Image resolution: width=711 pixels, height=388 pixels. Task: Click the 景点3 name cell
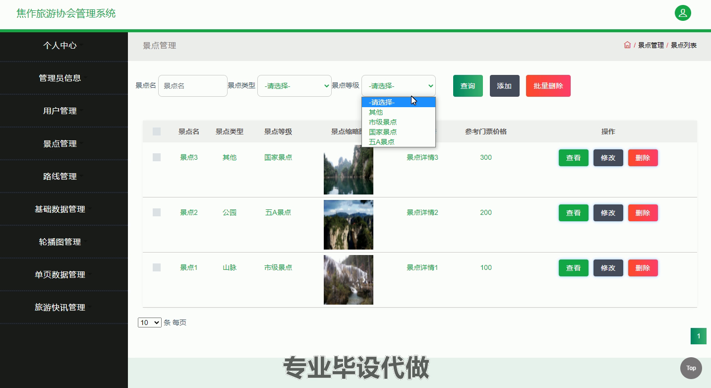189,157
